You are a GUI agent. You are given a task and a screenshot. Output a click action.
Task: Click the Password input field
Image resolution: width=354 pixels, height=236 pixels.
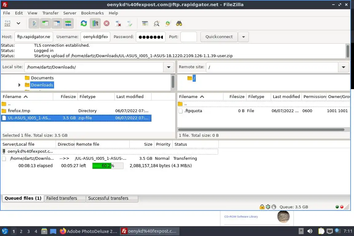pyautogui.click(x=151, y=37)
